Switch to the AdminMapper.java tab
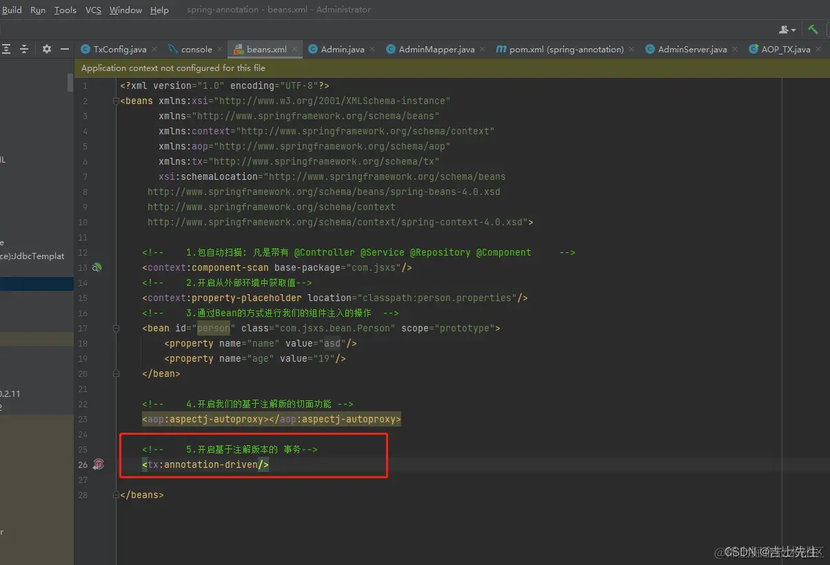Viewport: 830px width, 565px height. [436, 50]
